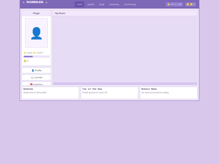The image size is (219, 164).
Task: Click the player avatar picture
Action: pos(36,33)
